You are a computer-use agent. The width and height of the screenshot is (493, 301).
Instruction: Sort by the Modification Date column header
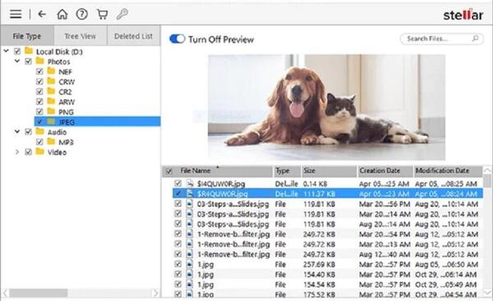pyautogui.click(x=448, y=171)
